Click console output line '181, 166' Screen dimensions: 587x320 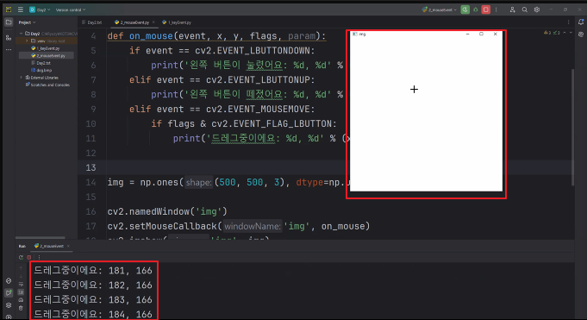tap(93, 271)
